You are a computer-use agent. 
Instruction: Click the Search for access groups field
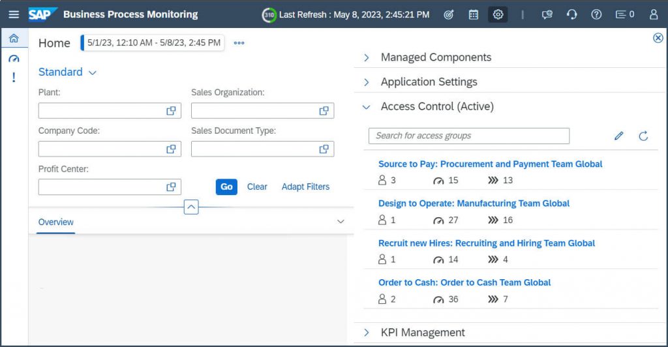(468, 136)
